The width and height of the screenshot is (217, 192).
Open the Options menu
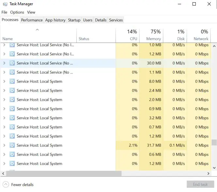(x=17, y=12)
